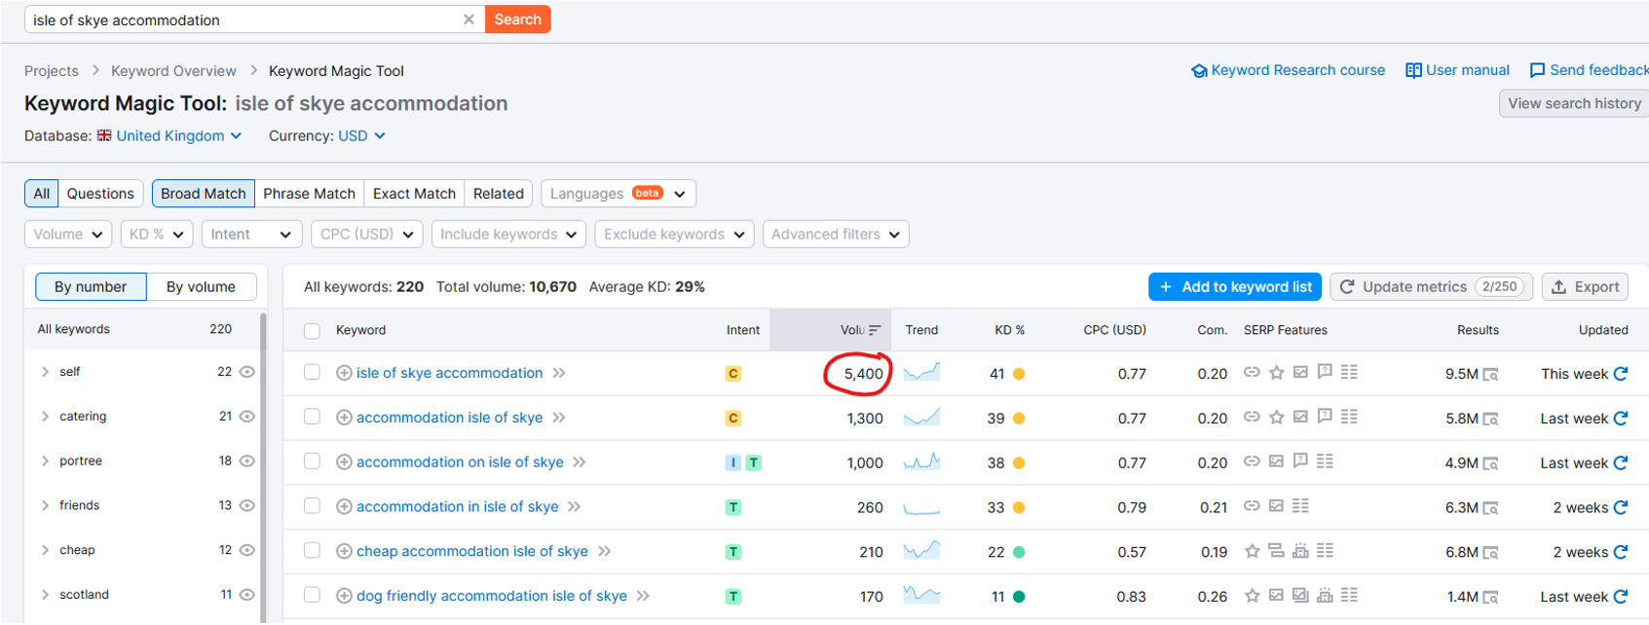Screen dimensions: 1649x625
Task: Click the Keyword Research course graduation cap icon
Action: click(1199, 71)
